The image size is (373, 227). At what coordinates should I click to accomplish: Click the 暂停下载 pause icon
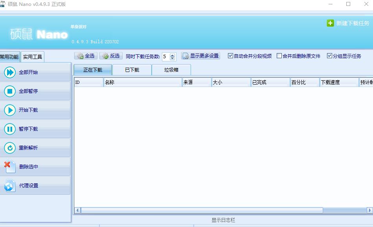(x=10, y=129)
